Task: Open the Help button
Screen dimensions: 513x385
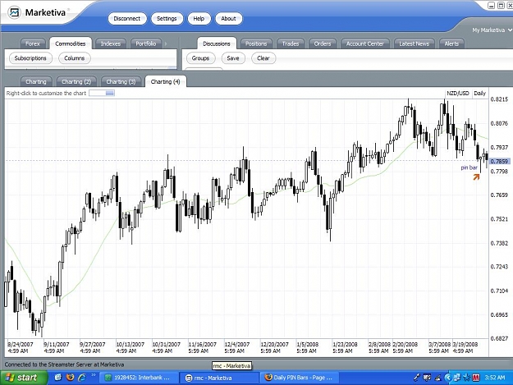Action: point(199,19)
